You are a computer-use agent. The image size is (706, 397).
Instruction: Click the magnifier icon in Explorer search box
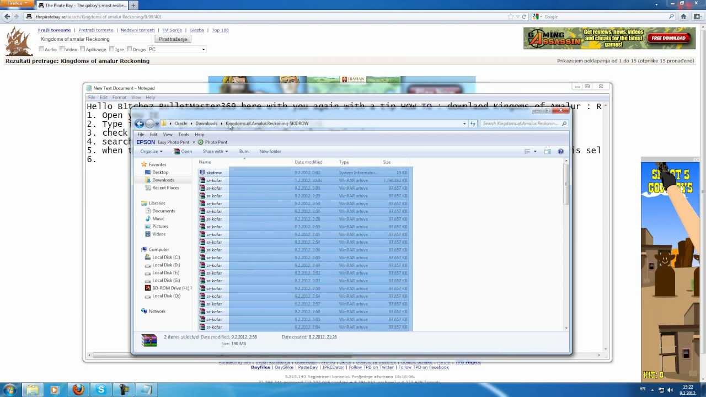tap(564, 124)
